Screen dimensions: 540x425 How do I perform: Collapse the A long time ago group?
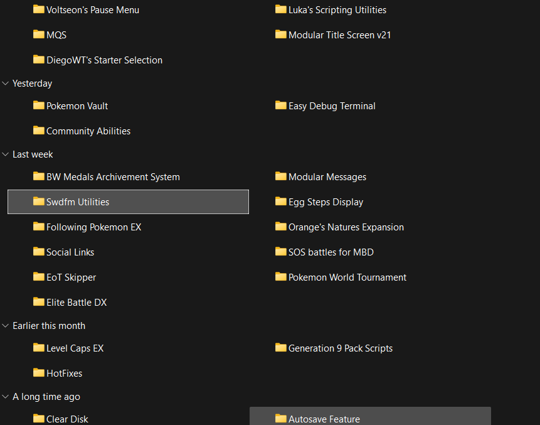tap(6, 397)
